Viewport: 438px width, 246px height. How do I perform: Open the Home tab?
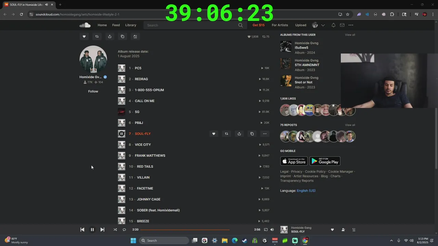point(102,25)
